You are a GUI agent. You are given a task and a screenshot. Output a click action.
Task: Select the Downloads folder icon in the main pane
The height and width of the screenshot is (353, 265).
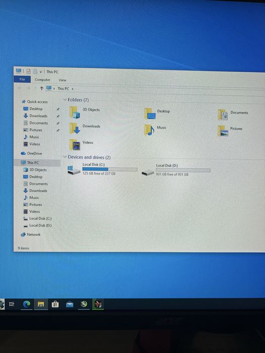[75, 128]
